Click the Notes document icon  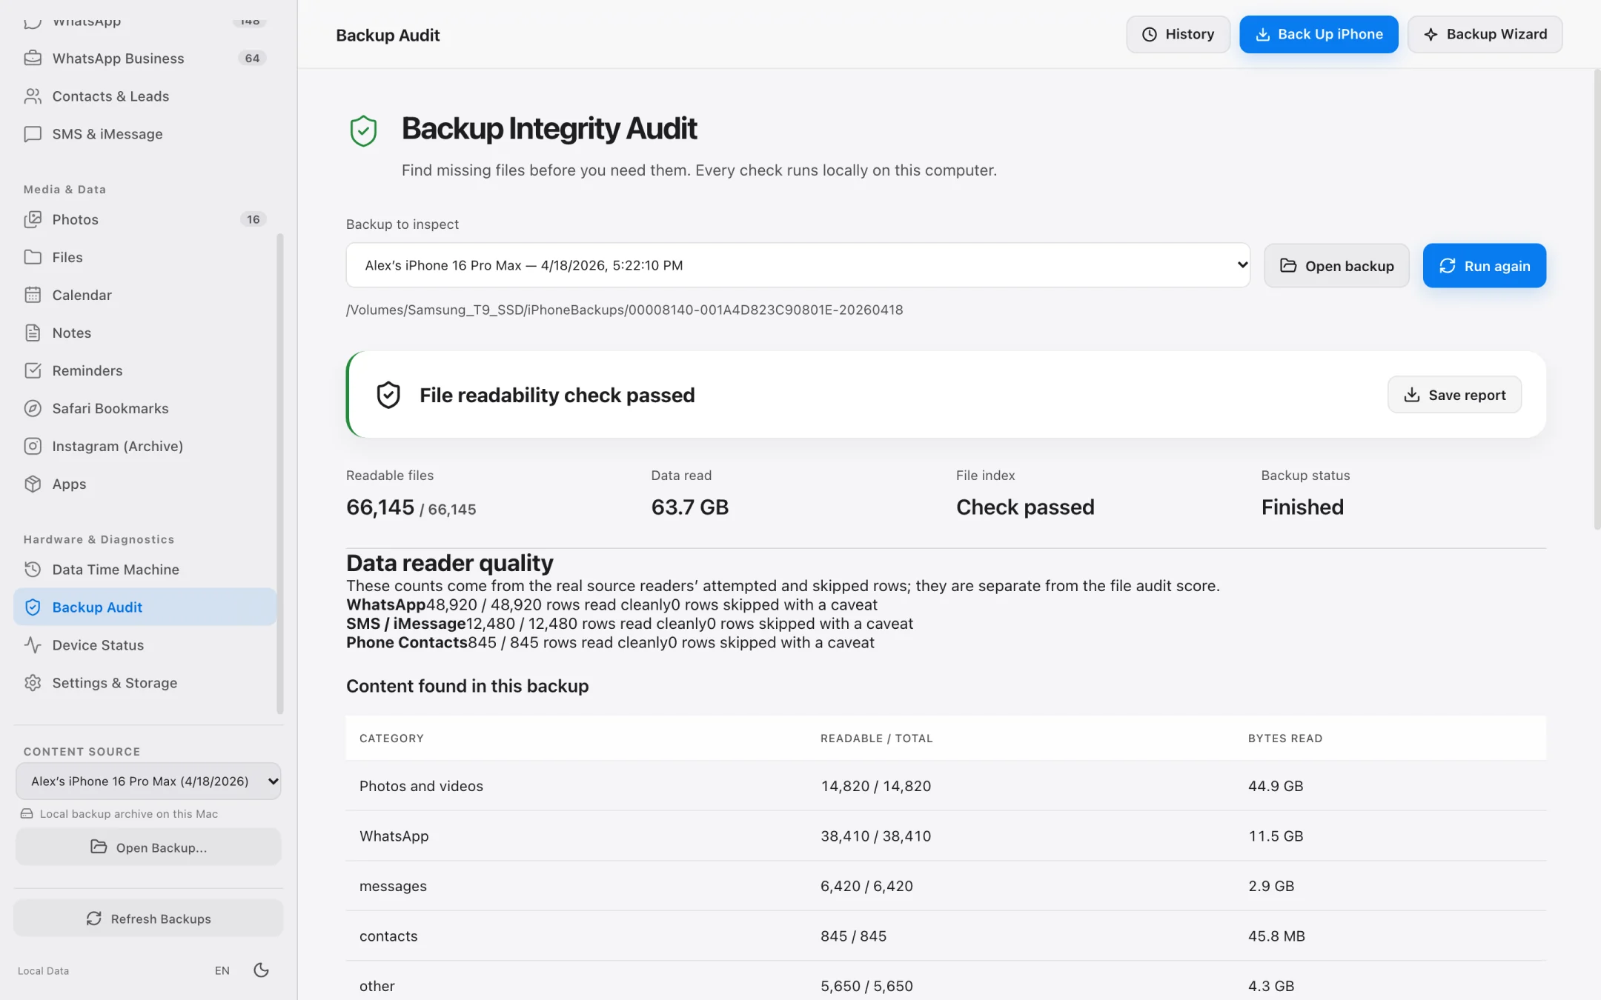(x=33, y=332)
